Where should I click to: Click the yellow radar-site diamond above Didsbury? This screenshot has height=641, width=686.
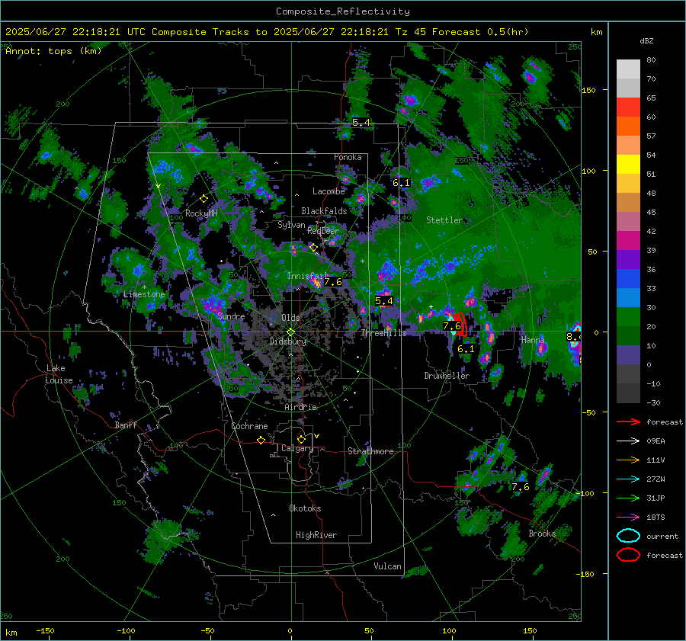click(290, 332)
